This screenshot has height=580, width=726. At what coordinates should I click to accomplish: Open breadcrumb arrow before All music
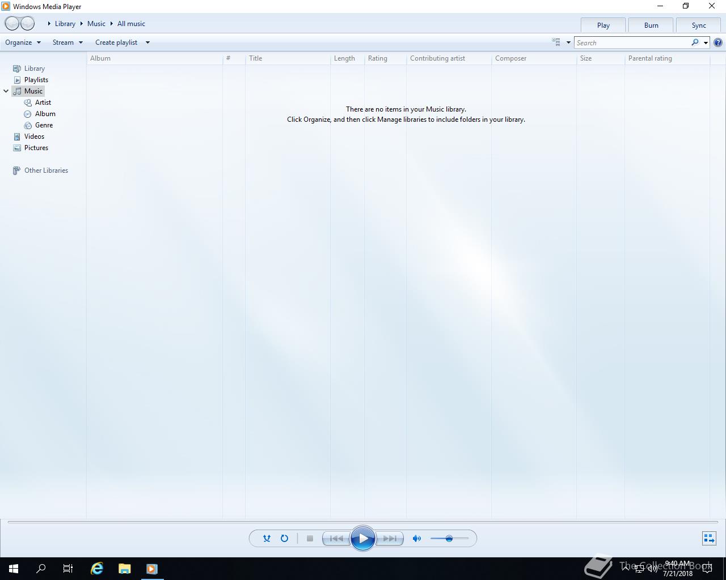coord(112,24)
